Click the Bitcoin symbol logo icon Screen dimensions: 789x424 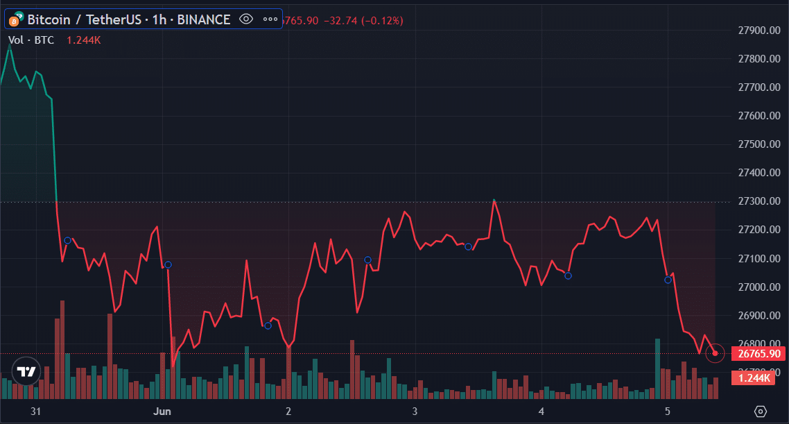(x=15, y=19)
